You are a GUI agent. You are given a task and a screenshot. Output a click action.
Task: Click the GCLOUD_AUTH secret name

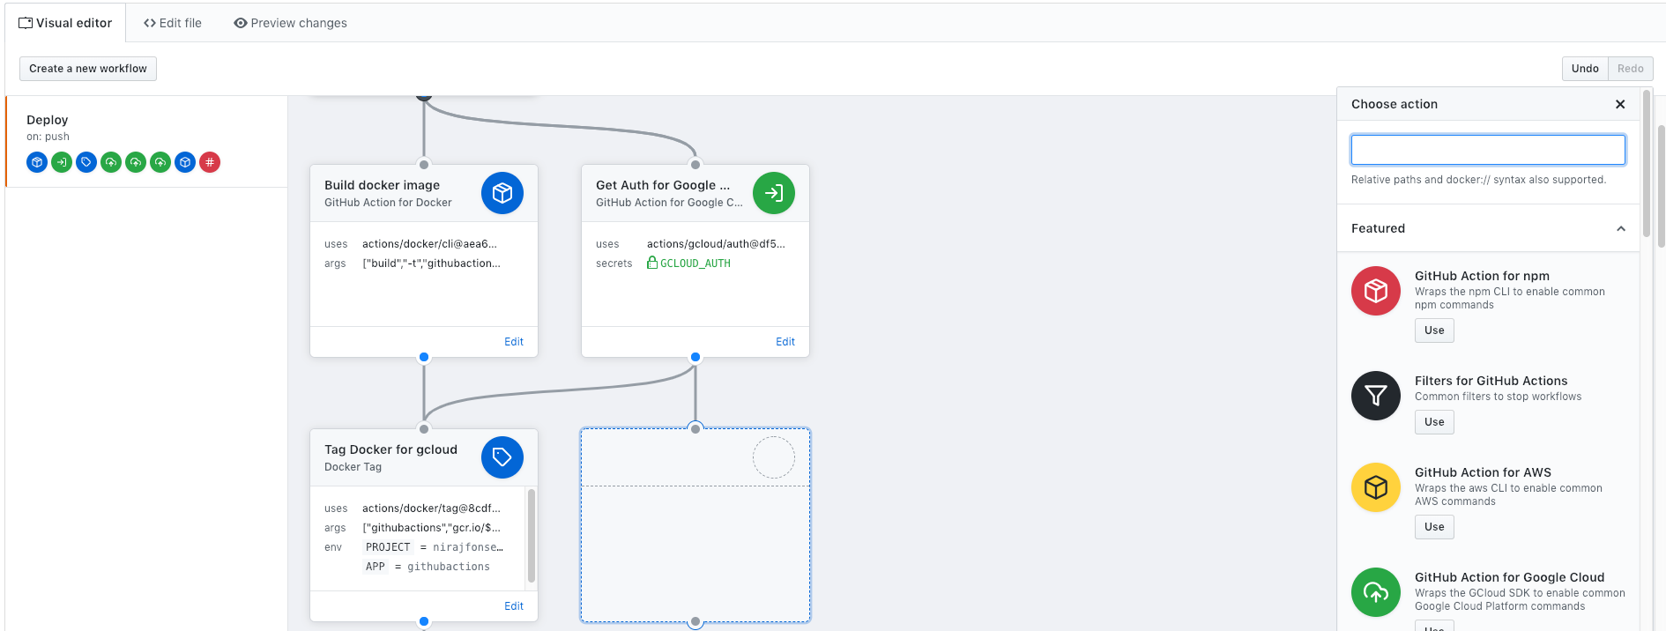tap(695, 264)
